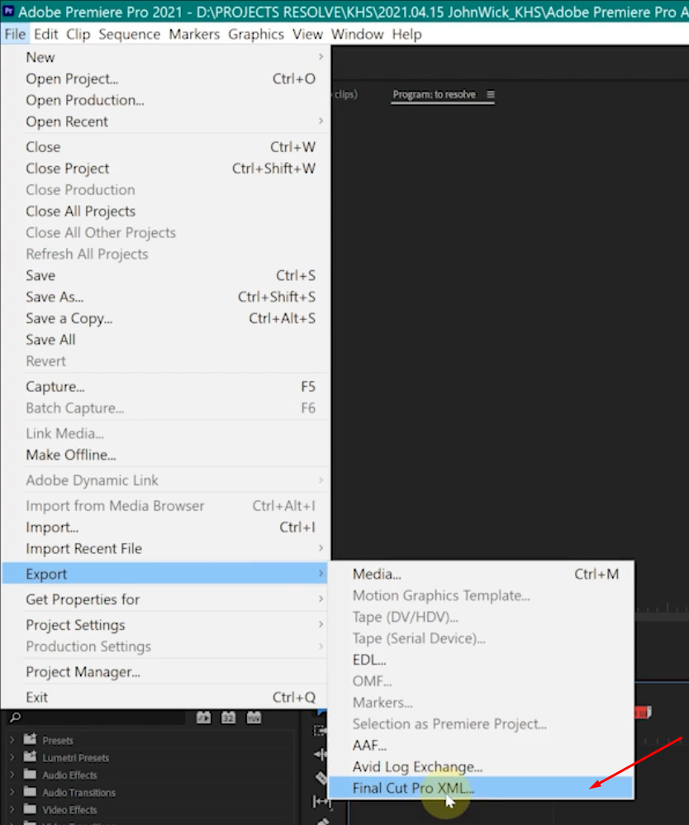Open the Graphics menu
The width and height of the screenshot is (689, 825).
[255, 34]
